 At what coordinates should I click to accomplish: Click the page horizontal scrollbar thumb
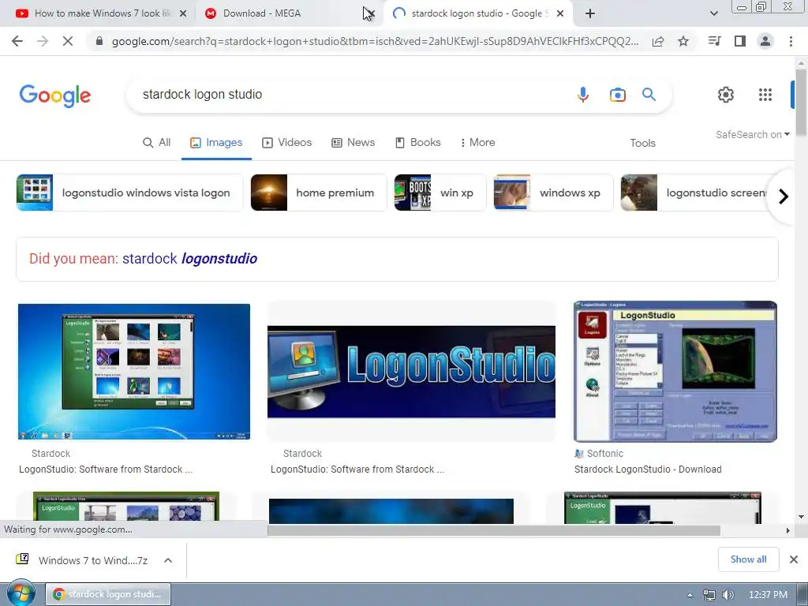coord(494,530)
